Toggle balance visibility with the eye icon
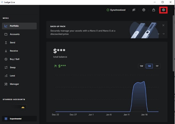 point(134,10)
